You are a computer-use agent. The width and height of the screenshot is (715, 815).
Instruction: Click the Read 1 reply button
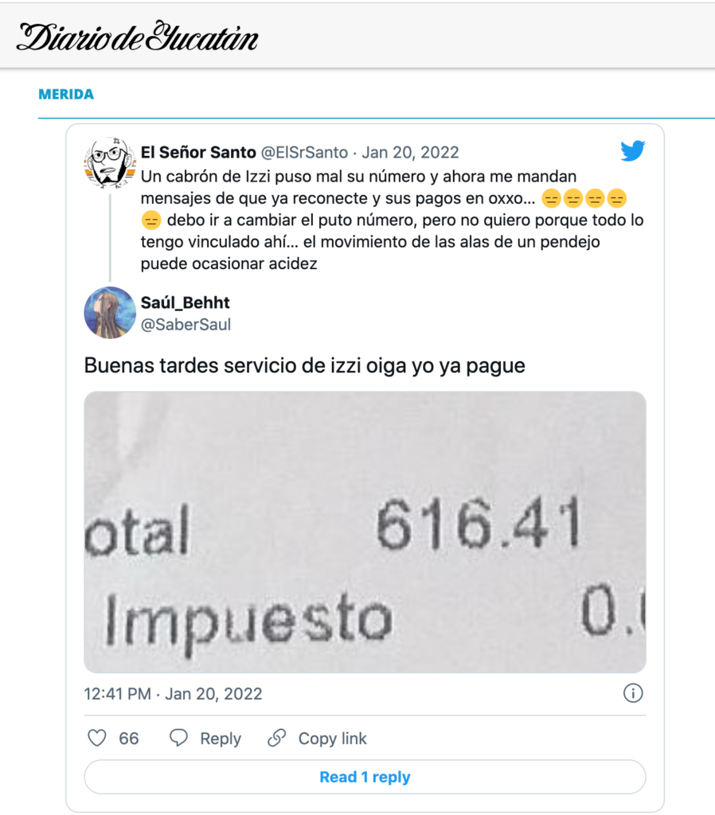click(365, 777)
